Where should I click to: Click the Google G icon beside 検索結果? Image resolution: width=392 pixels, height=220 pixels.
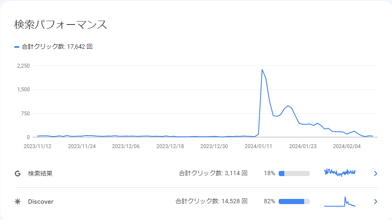pos(18,174)
